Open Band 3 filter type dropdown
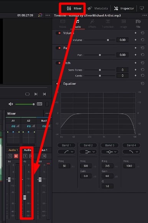This screenshot has height=223, width=148. (x=110, y=152)
